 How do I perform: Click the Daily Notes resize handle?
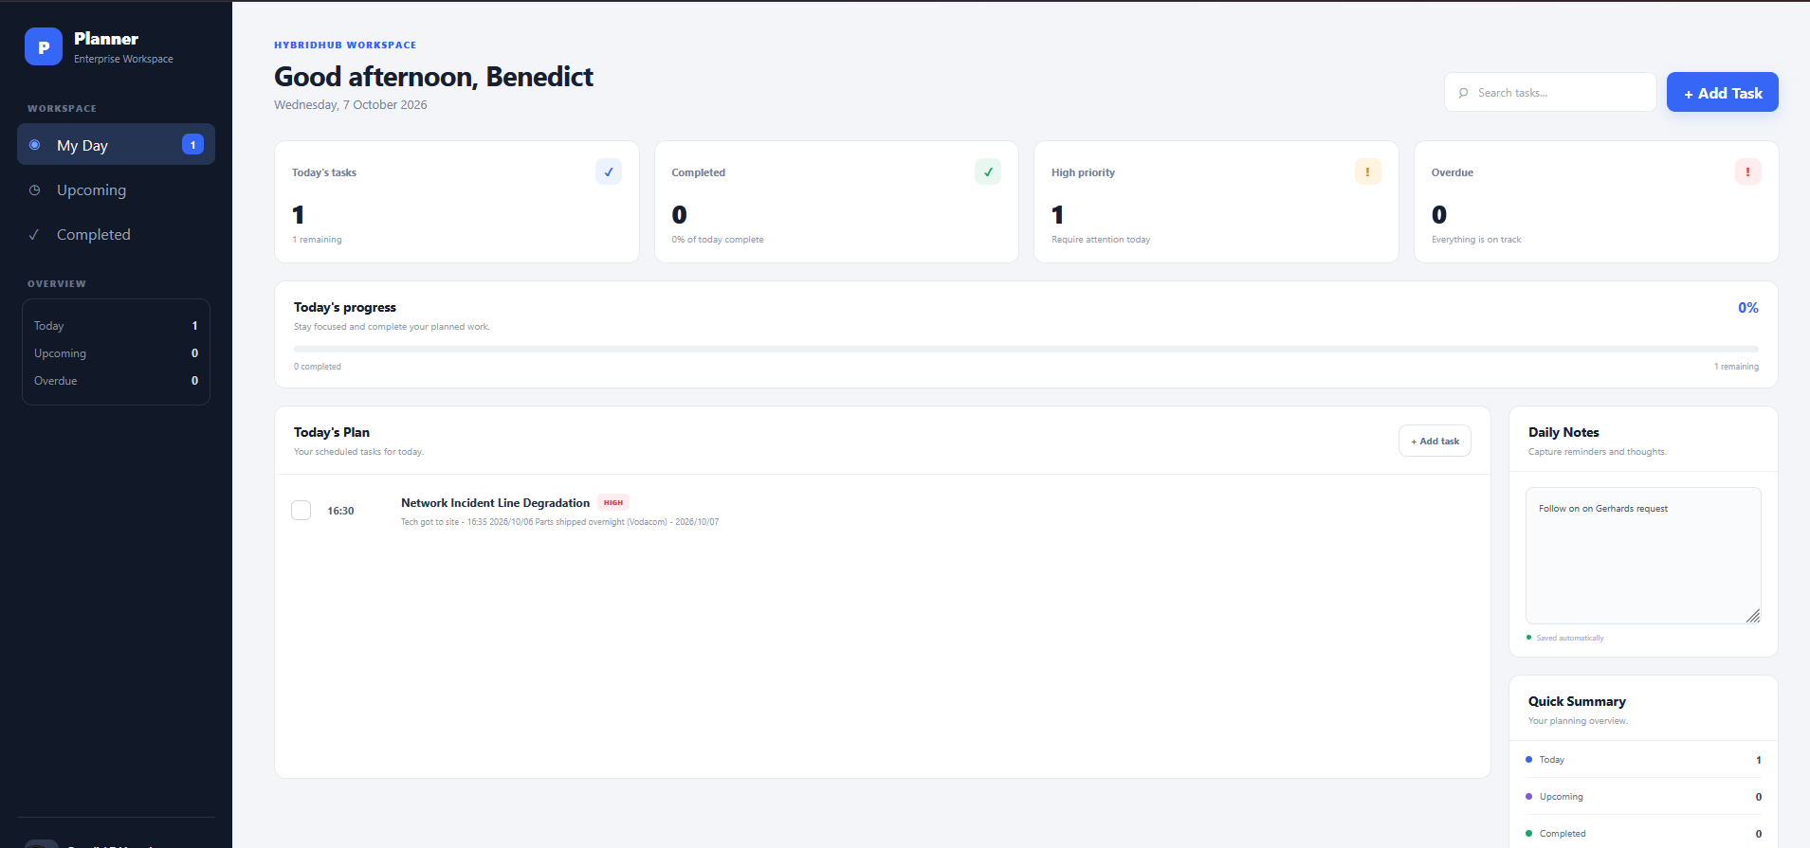tap(1753, 616)
